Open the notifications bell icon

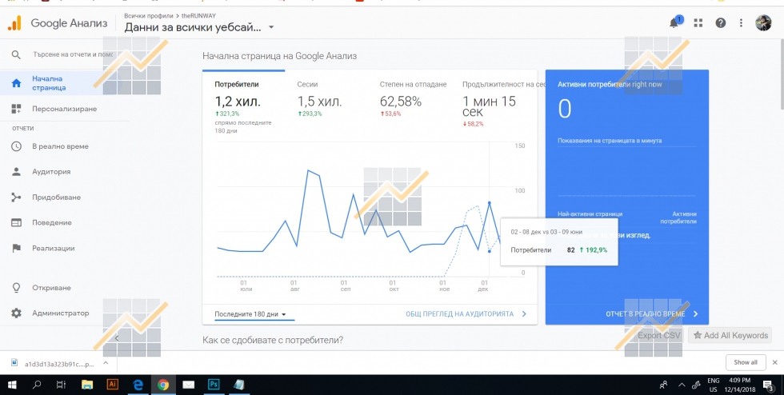(x=674, y=23)
